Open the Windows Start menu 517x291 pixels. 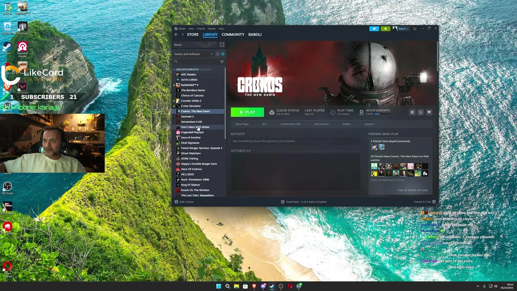pos(219,286)
